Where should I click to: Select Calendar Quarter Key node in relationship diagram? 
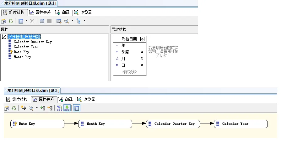(173, 124)
